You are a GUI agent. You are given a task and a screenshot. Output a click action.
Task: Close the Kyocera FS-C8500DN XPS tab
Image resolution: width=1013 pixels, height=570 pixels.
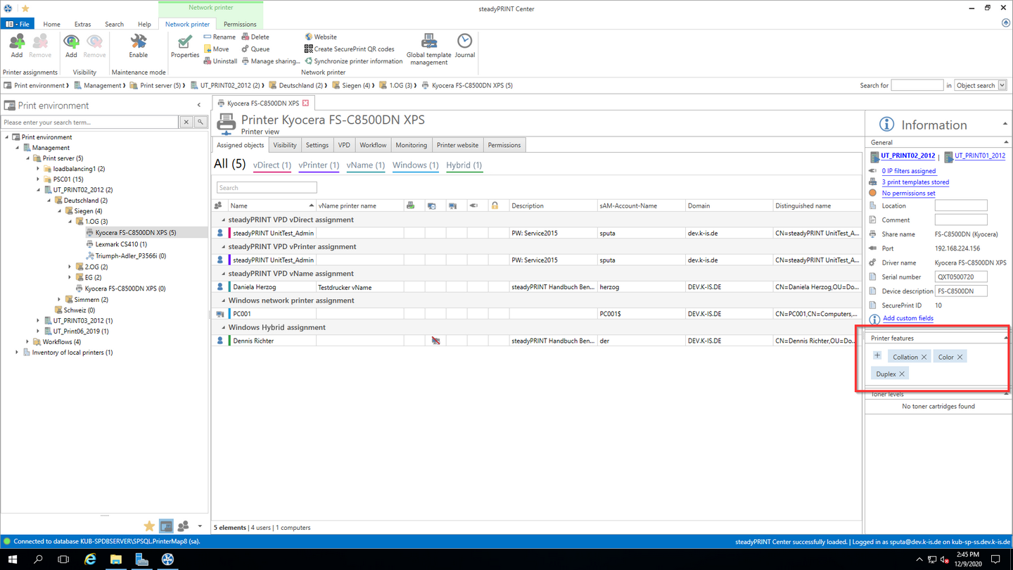[x=305, y=103]
